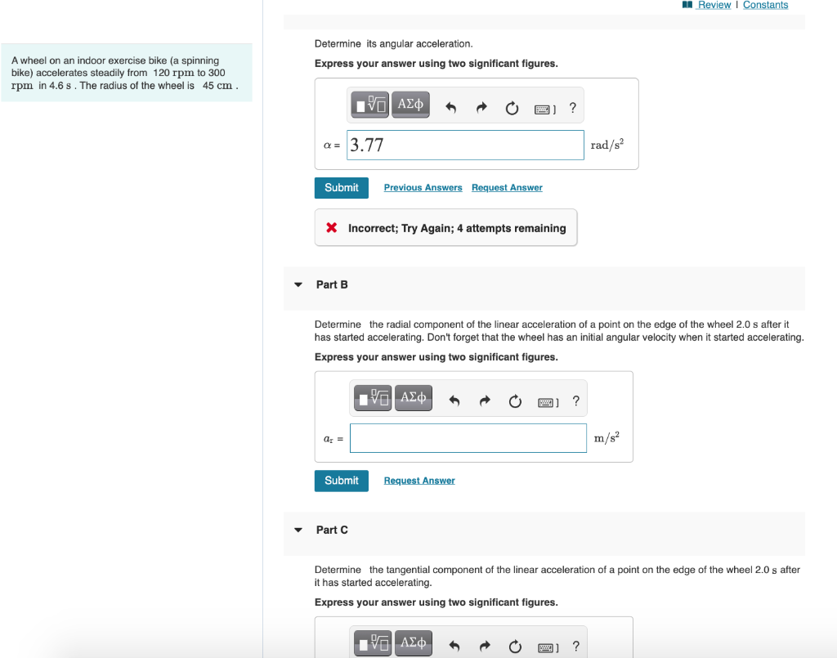837x658 pixels.
Task: Select ΑΣΦ Greek symbols in Part C toolbar
Action: 414,643
